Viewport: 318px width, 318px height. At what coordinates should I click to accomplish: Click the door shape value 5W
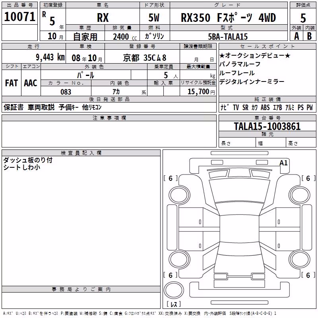154,17
